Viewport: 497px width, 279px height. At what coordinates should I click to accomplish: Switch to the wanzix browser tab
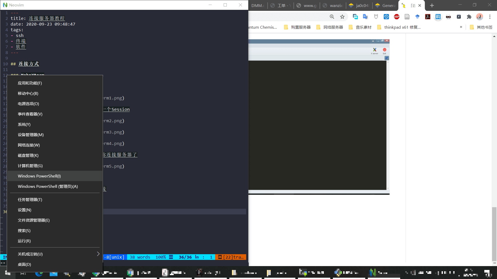click(333, 5)
